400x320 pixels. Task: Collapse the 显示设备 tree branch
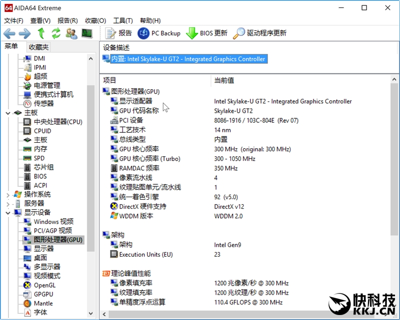tap(9, 212)
